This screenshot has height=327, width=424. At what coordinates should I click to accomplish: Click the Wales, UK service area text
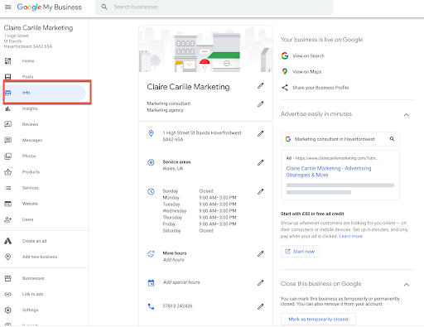(173, 169)
